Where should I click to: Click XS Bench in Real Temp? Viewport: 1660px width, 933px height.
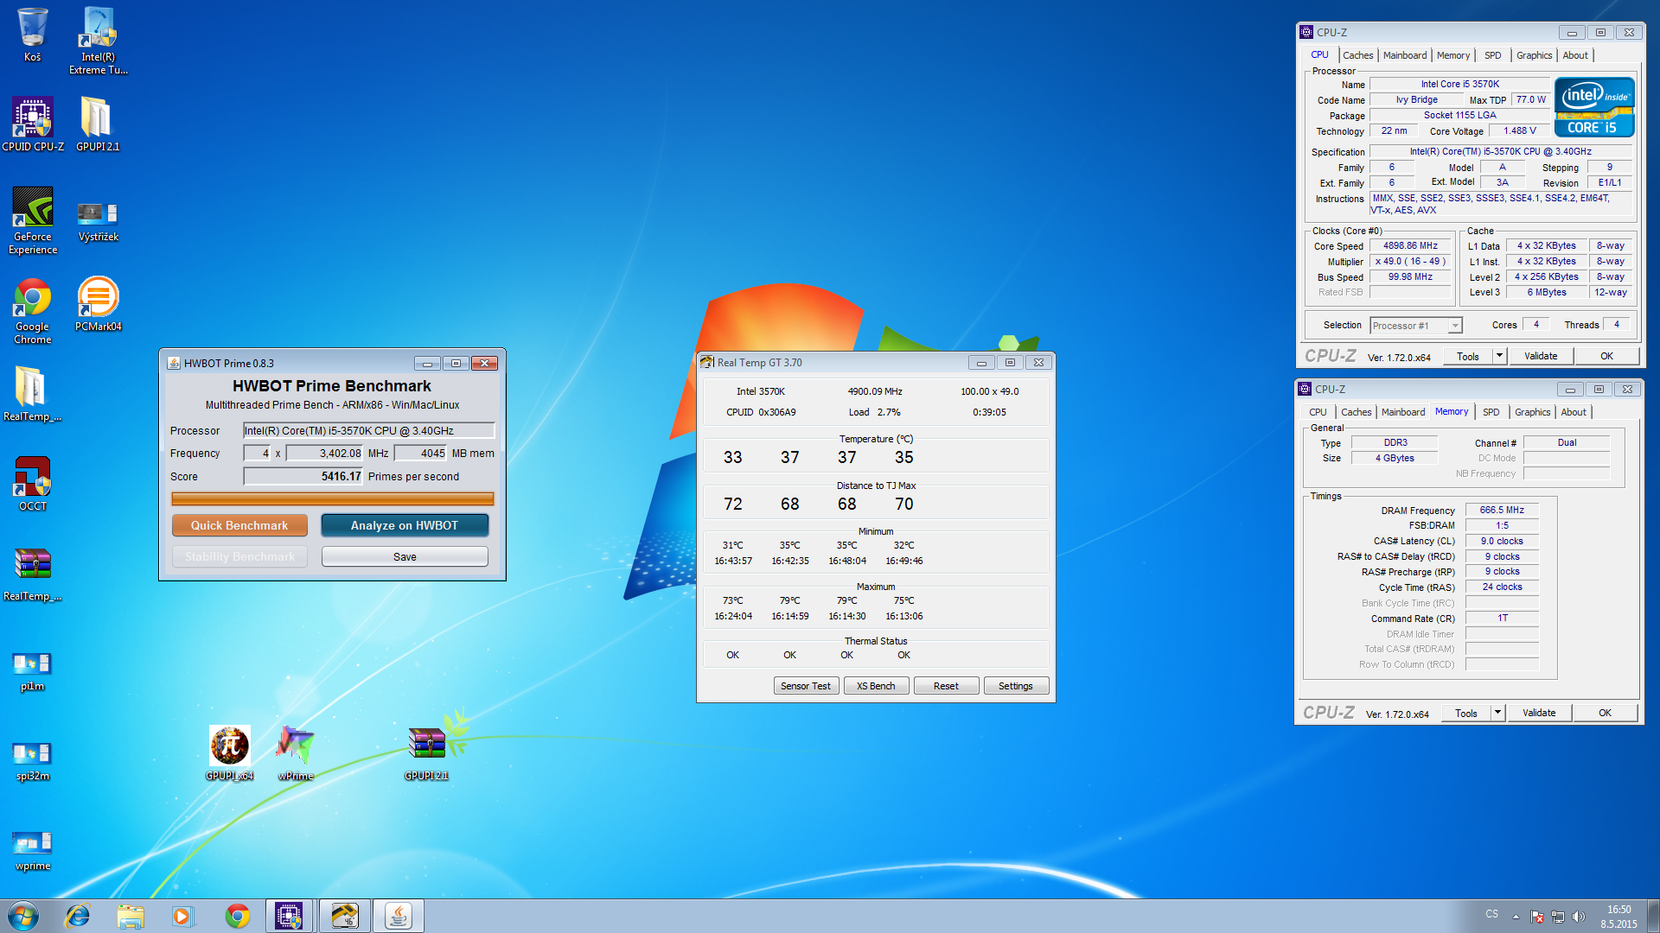pos(876,686)
